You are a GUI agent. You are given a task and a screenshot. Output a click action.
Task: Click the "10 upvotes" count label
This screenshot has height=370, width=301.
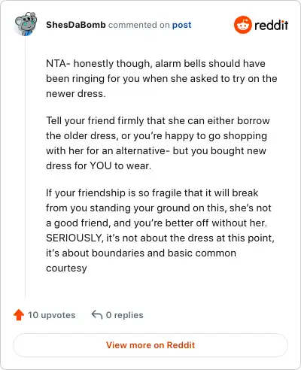pyautogui.click(x=51, y=315)
